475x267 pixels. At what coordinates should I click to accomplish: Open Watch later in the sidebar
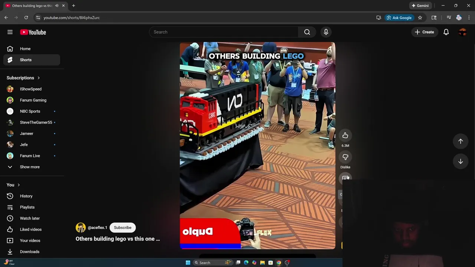point(32,218)
